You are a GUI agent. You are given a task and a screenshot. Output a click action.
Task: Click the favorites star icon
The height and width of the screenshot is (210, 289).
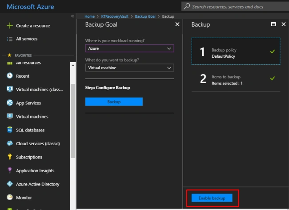coord(9,55)
